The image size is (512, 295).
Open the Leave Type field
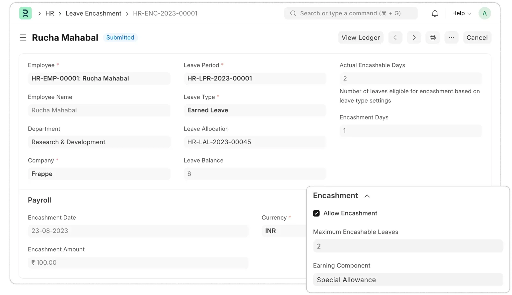pyautogui.click(x=254, y=110)
